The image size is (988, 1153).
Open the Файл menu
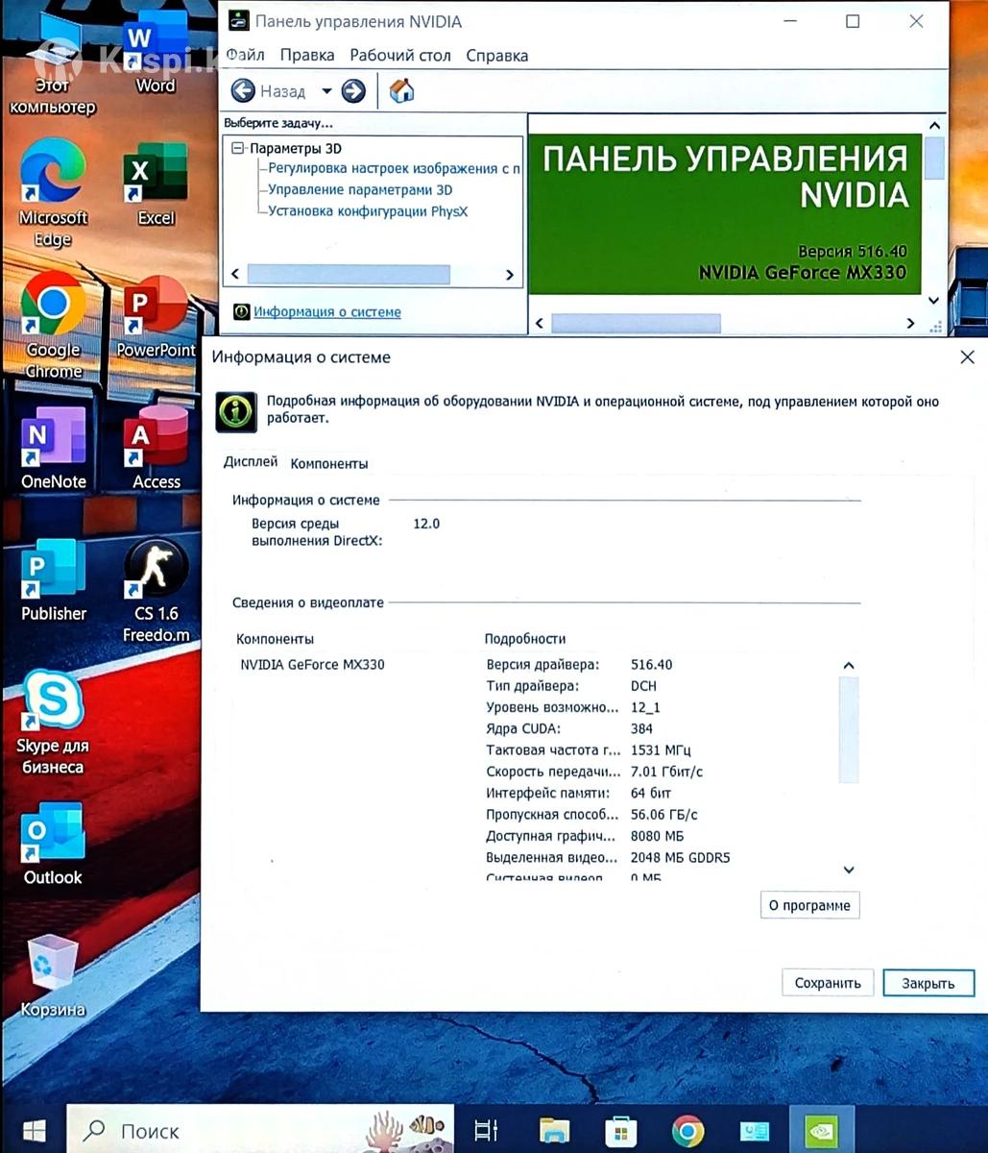(246, 55)
